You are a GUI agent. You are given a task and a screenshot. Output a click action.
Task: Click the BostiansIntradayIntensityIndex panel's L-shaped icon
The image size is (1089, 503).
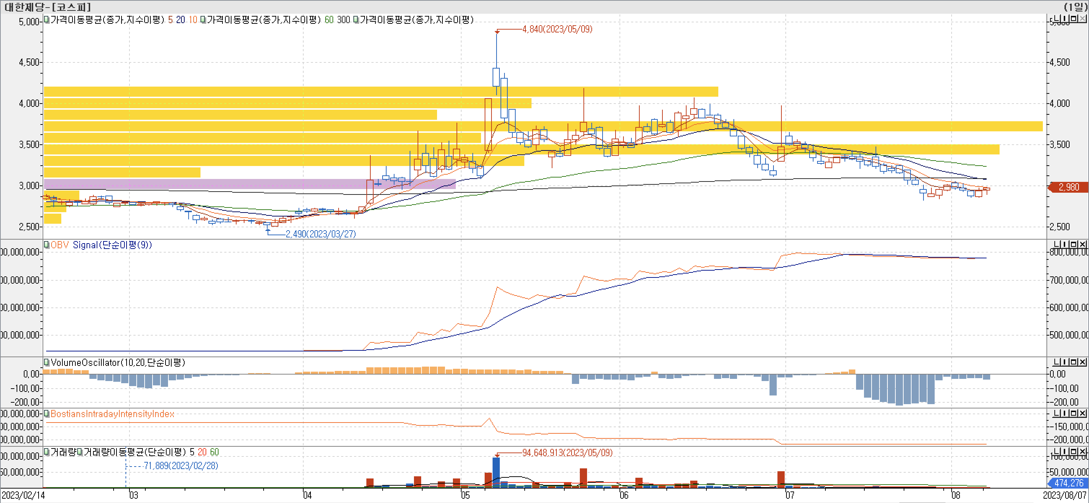[x=1057, y=413]
